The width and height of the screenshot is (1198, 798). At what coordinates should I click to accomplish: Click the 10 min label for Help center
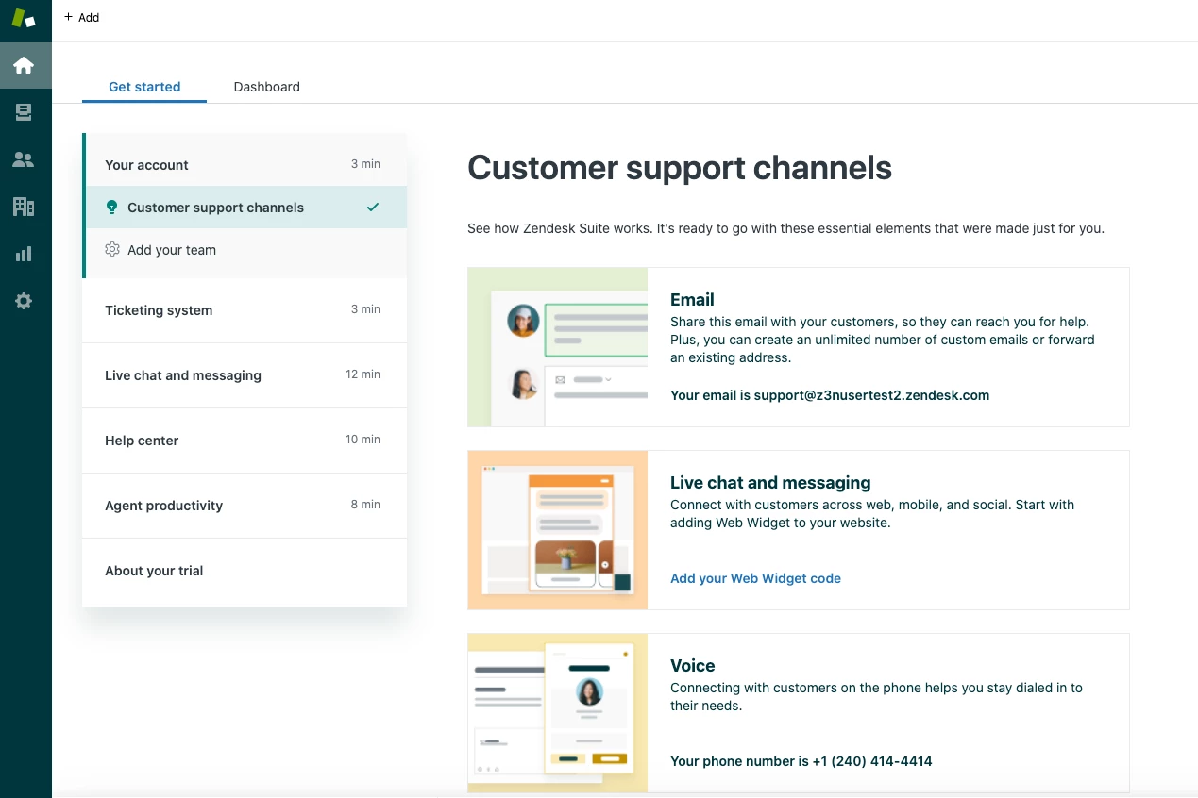[x=363, y=440]
